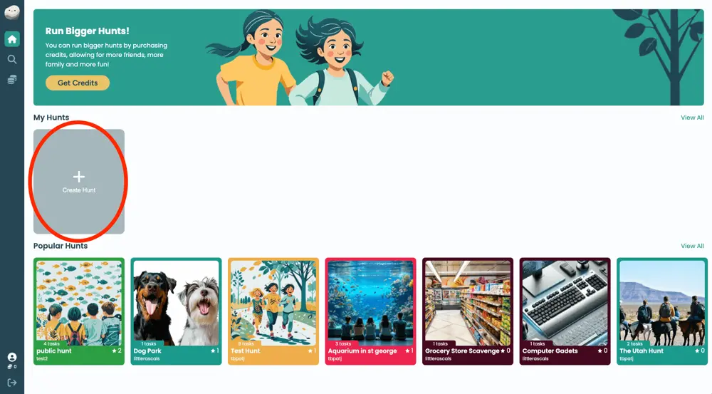Image resolution: width=712 pixels, height=394 pixels.
Task: Open the Test Hunt card
Action: [x=273, y=311]
